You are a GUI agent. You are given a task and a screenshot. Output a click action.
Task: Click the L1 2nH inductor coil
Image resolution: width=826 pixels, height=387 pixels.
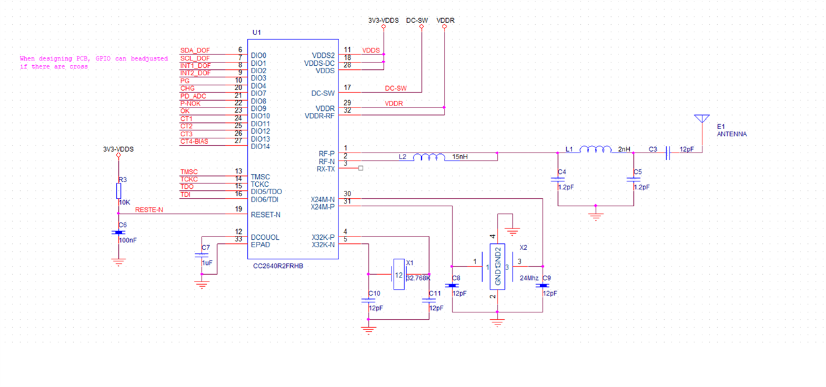(x=596, y=149)
